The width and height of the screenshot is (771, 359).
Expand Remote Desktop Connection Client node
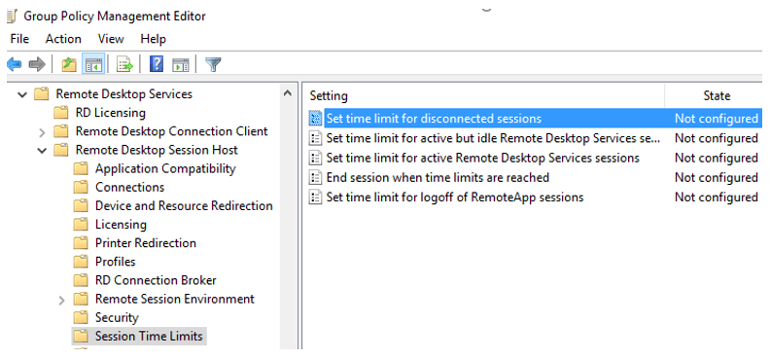coord(42,131)
